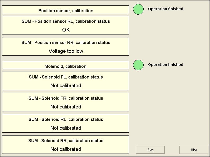Image resolution: width=210 pixels, height=157 pixels.
Task: Click the green indicator beside Position sensor calibration
Action: pyautogui.click(x=138, y=9)
